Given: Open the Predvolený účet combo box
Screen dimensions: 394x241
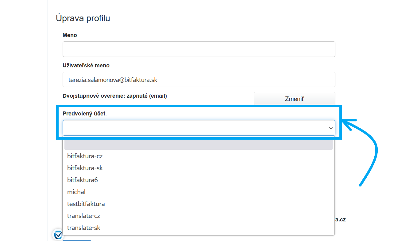Looking at the screenshot, I should coord(196,128).
